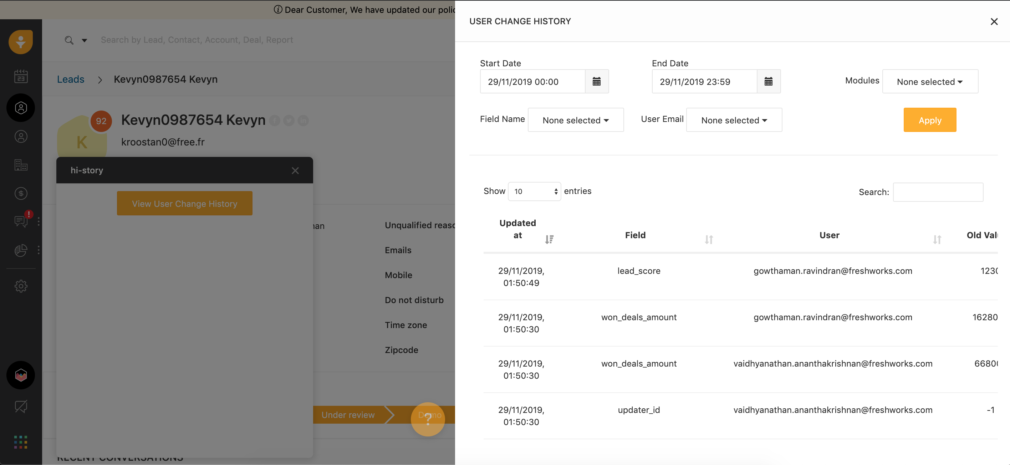Open Accounts building icon in sidebar
The image size is (1010, 465).
click(x=21, y=165)
